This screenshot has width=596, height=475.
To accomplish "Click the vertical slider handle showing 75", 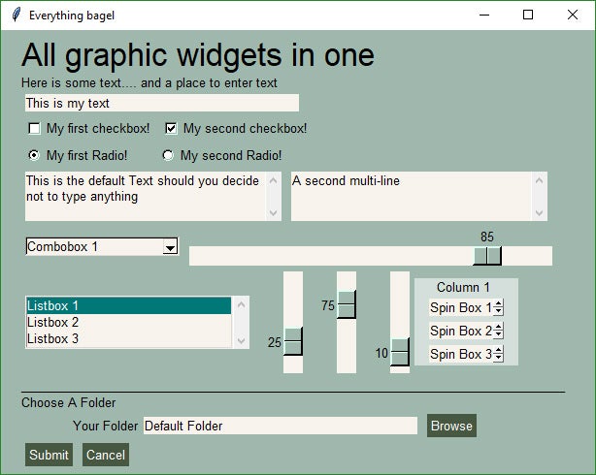I will click(347, 304).
